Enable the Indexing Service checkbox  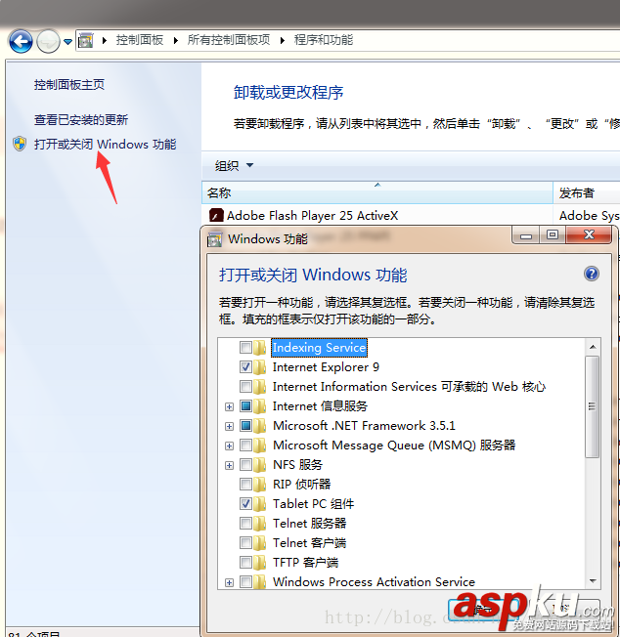pos(245,348)
